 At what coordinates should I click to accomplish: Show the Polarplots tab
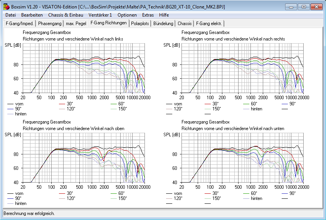(140, 24)
